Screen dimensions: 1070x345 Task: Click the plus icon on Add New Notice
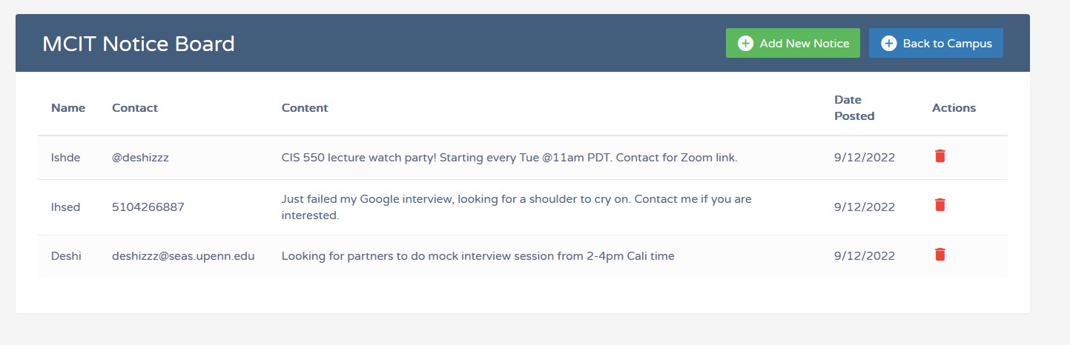click(x=745, y=44)
